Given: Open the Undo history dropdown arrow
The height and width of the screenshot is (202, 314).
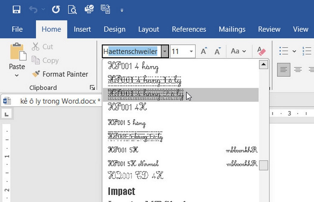Looking at the screenshot, I should (x=43, y=9).
